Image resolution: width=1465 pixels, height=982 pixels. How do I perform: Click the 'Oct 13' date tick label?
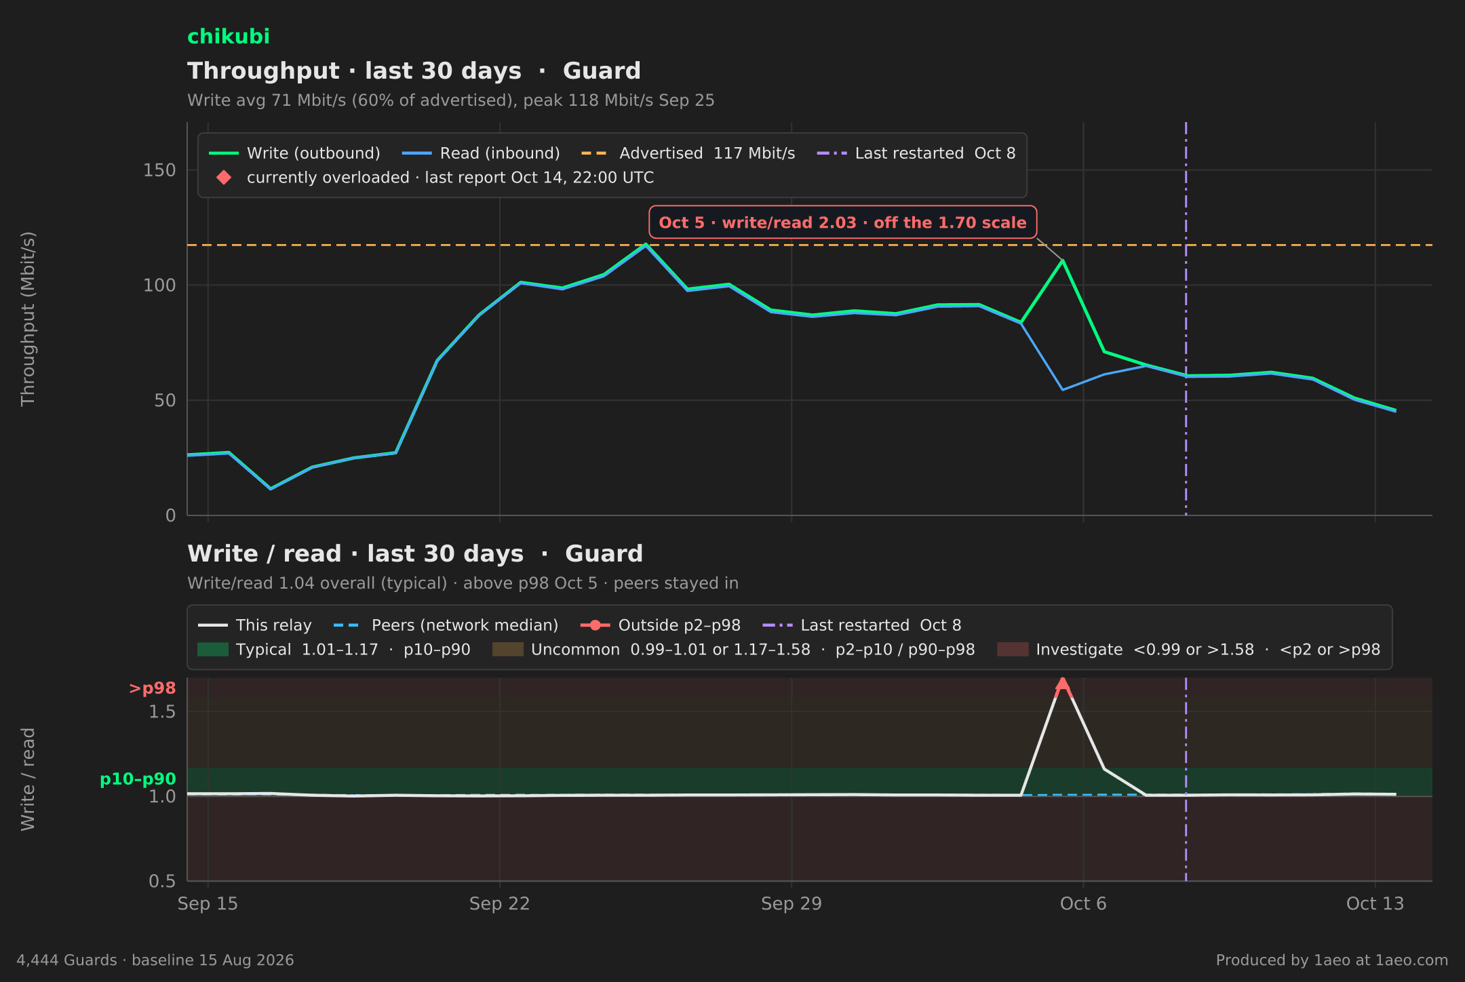1375,904
